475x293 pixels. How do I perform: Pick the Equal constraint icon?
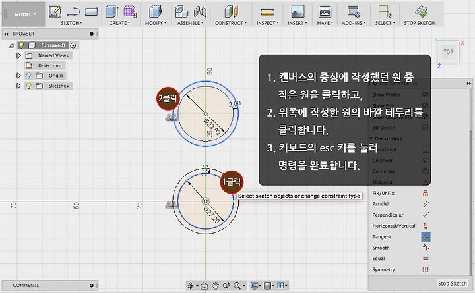pos(426,259)
